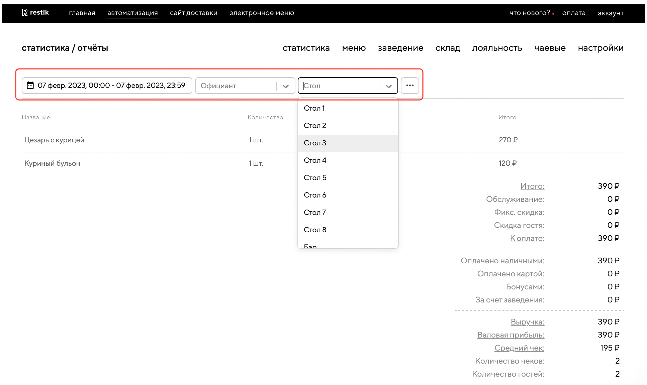
Task: Select Стол 3 from the list
Action: (x=315, y=143)
